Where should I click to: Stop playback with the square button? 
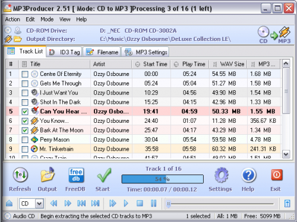[140, 204]
